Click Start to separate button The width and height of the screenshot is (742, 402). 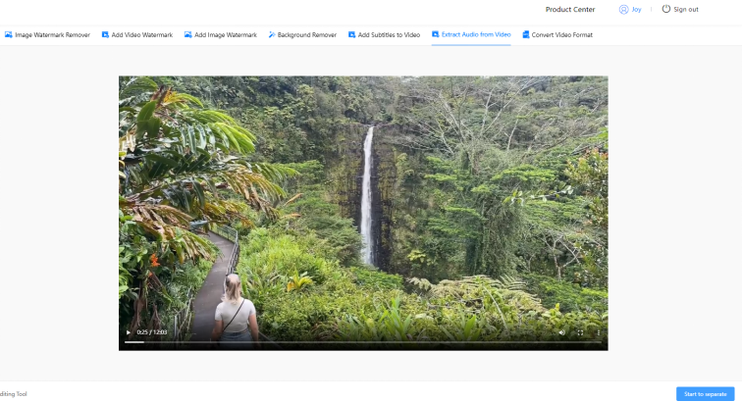(705, 394)
